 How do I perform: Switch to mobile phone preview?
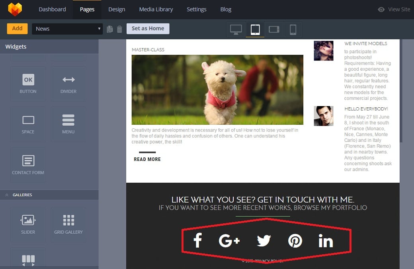pyautogui.click(x=293, y=29)
